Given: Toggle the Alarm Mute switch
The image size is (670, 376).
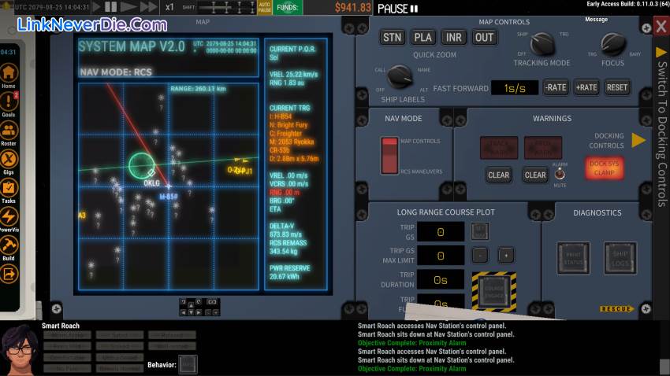Looking at the screenshot, I should click(x=560, y=174).
